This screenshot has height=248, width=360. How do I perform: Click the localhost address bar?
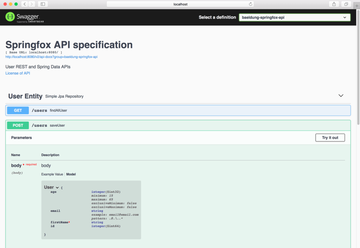coord(180,4)
